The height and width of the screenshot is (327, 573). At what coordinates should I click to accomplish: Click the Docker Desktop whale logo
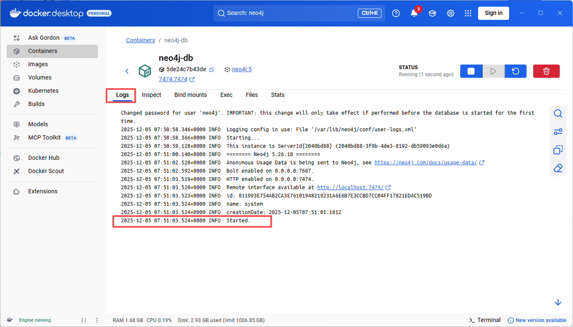pyautogui.click(x=15, y=13)
